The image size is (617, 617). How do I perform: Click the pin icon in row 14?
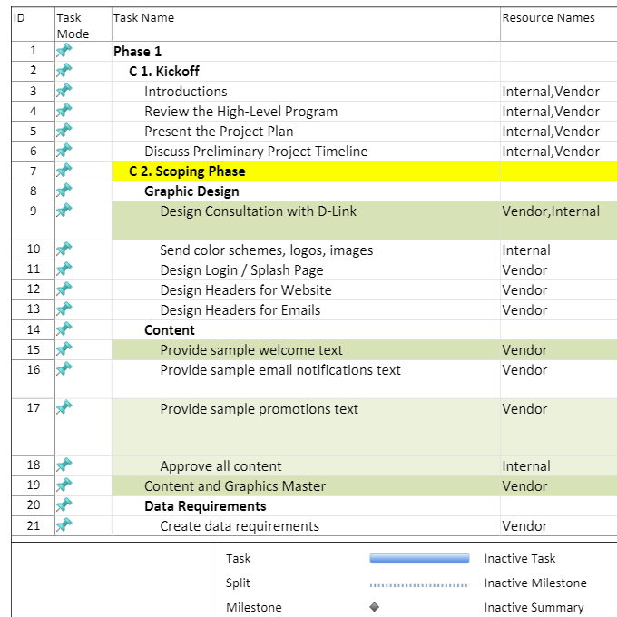coord(64,330)
